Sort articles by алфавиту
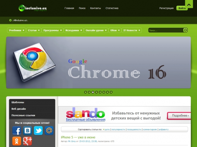 (x=164, y=129)
